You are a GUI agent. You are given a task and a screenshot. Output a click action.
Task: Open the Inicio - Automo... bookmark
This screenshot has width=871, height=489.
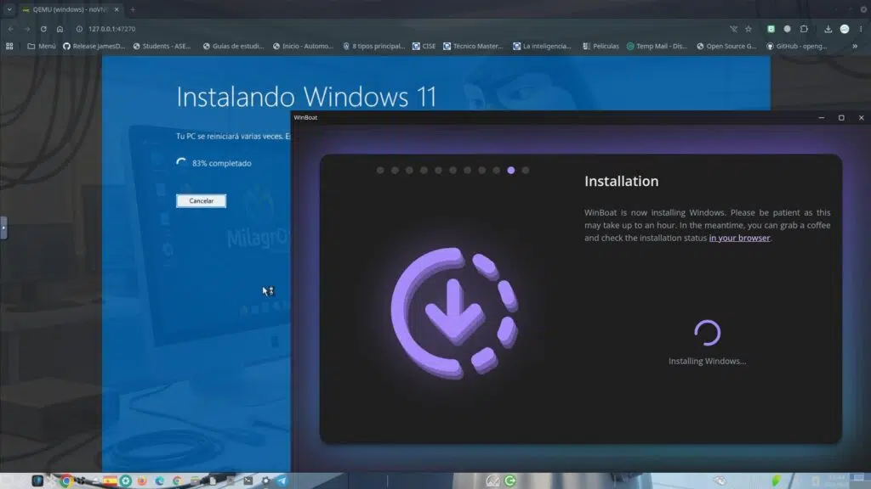tap(303, 46)
